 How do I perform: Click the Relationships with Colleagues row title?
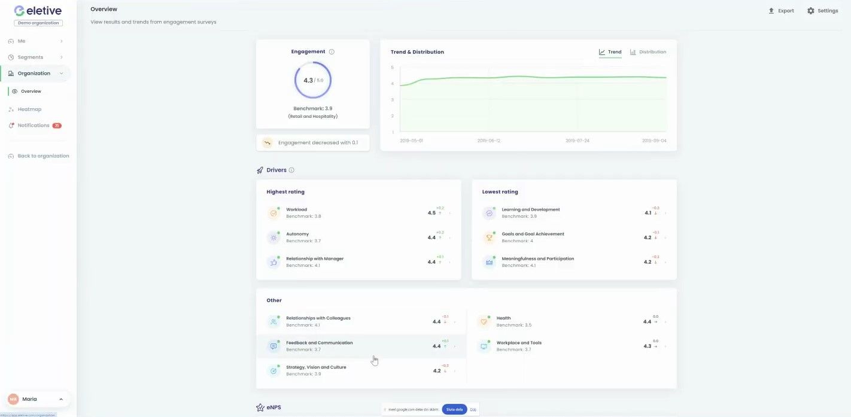(x=318, y=318)
